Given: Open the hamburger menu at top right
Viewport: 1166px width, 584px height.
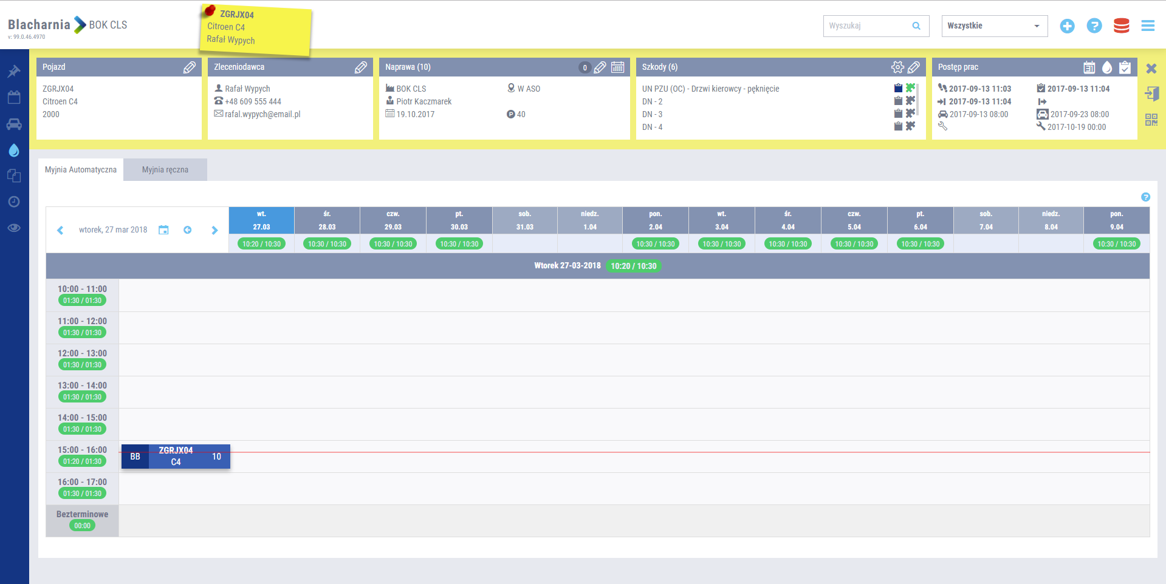Looking at the screenshot, I should tap(1148, 25).
